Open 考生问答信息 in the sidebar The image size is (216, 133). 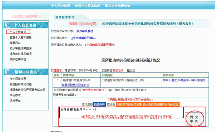pos(18,79)
